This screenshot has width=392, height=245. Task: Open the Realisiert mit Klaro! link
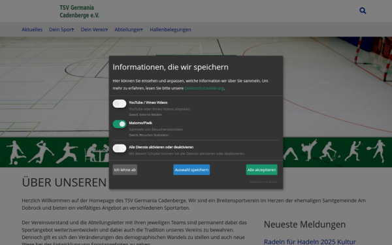pos(263,182)
